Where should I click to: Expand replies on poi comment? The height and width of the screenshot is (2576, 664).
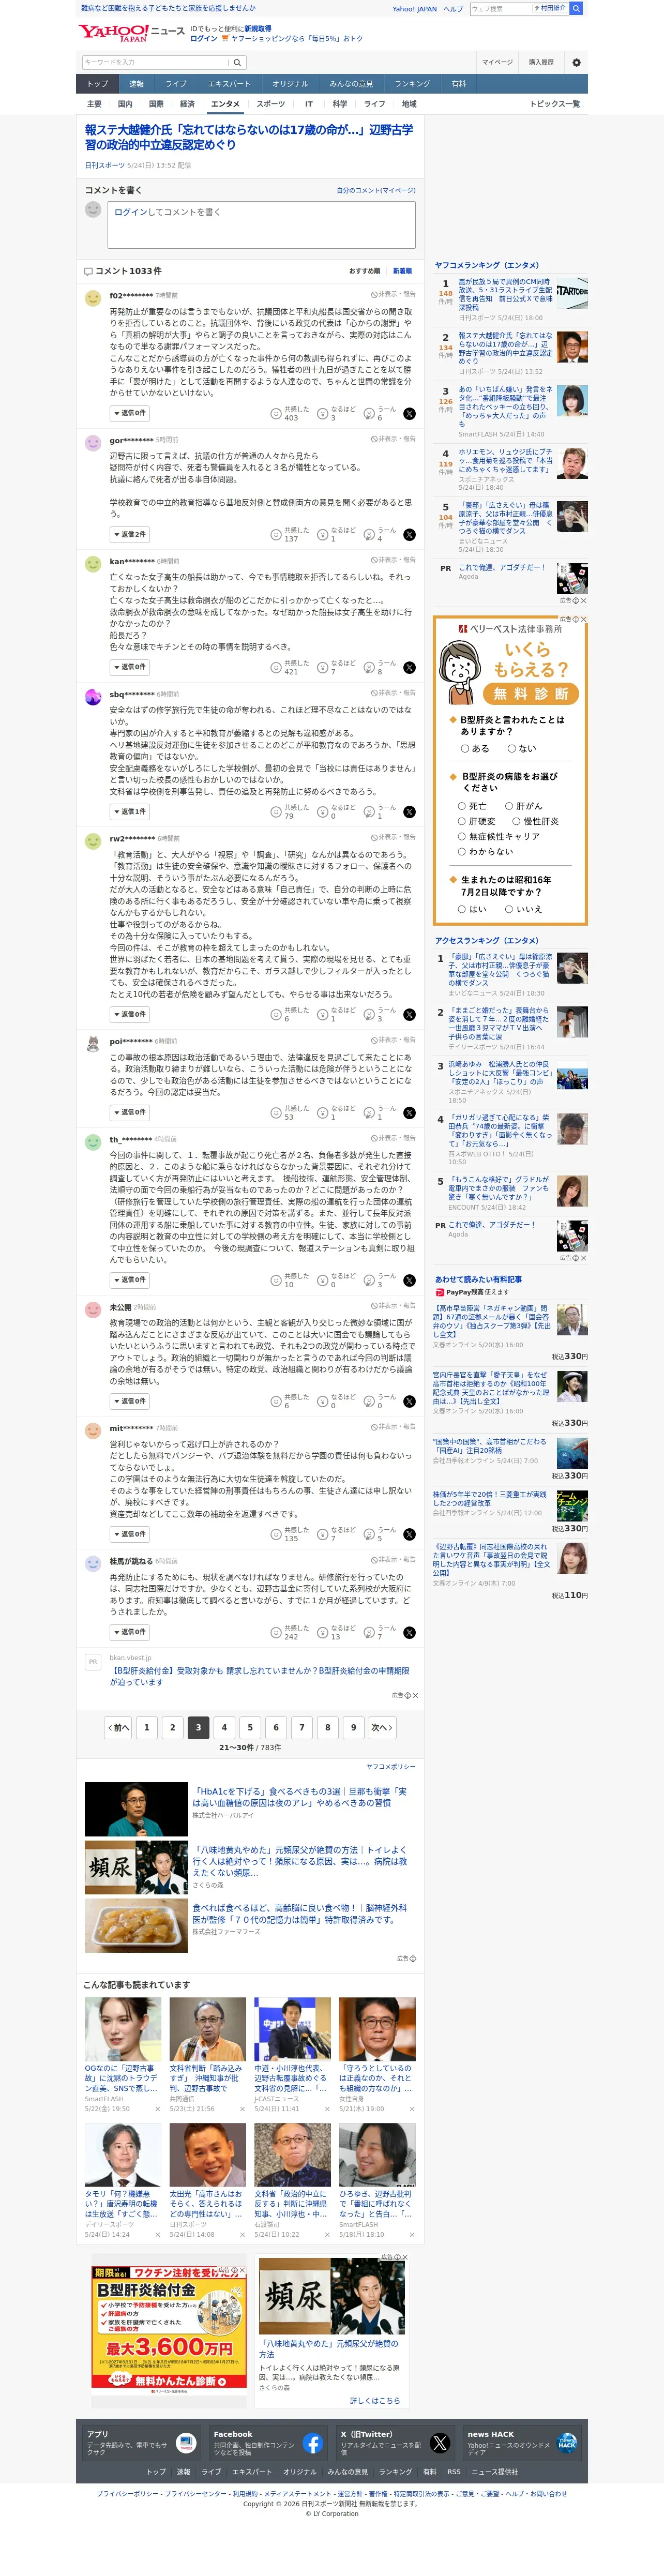tap(130, 1112)
